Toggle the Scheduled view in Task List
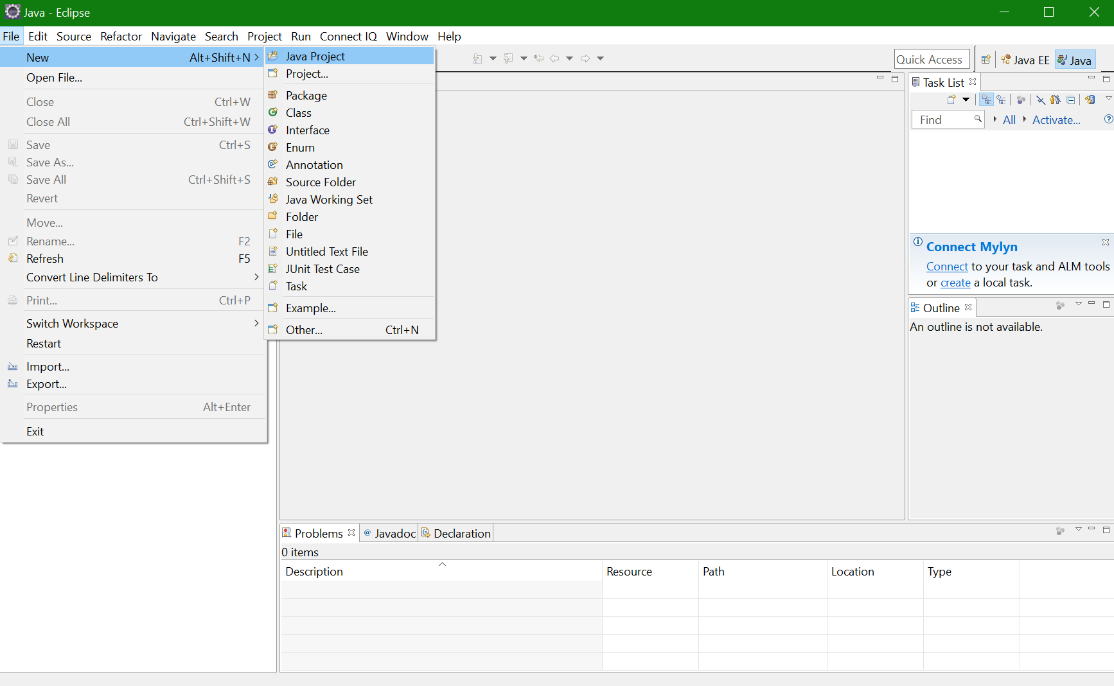Screen dimensions: 1114x686 [x=1001, y=100]
